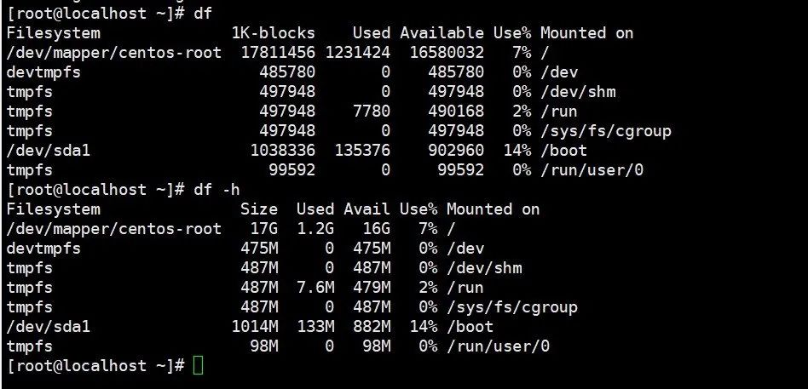Click the green cursor block at the prompt
The width and height of the screenshot is (808, 389).
[199, 366]
